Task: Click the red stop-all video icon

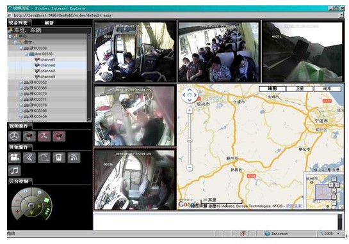Action: pos(44,136)
